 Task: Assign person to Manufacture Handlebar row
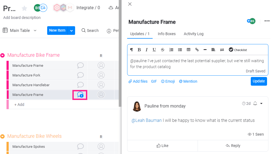click(x=101, y=85)
